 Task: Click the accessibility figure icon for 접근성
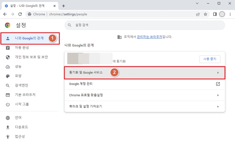pyautogui.click(x=8, y=137)
